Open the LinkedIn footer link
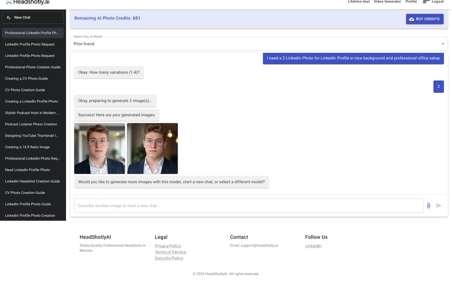452x282 pixels. [313, 246]
